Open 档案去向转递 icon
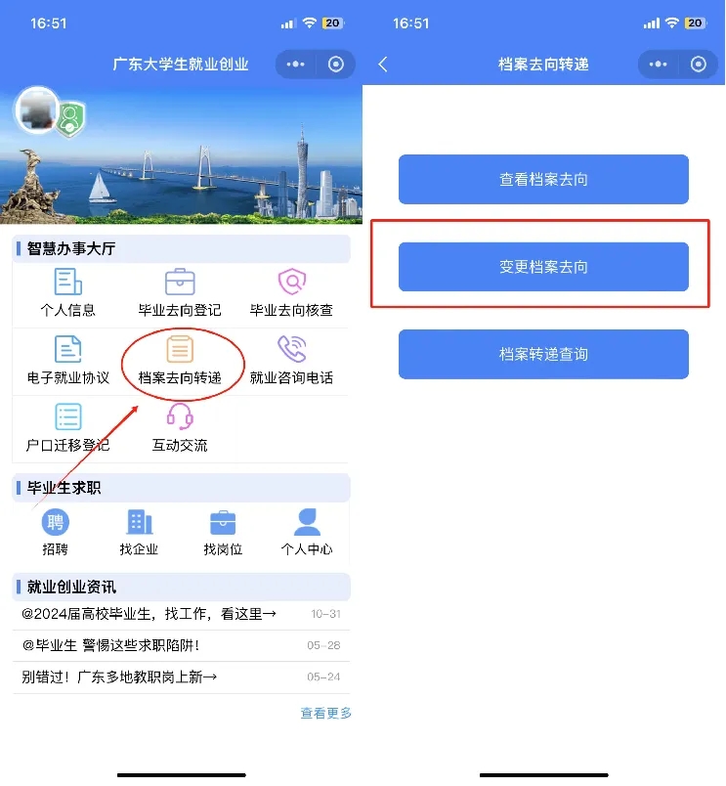Screen dimensions: 726x786 (x=180, y=349)
